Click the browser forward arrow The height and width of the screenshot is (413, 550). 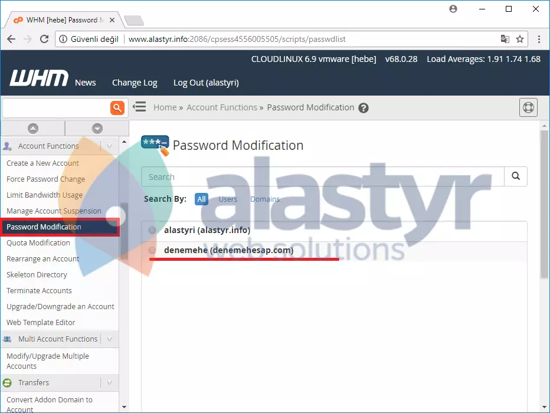(28, 39)
